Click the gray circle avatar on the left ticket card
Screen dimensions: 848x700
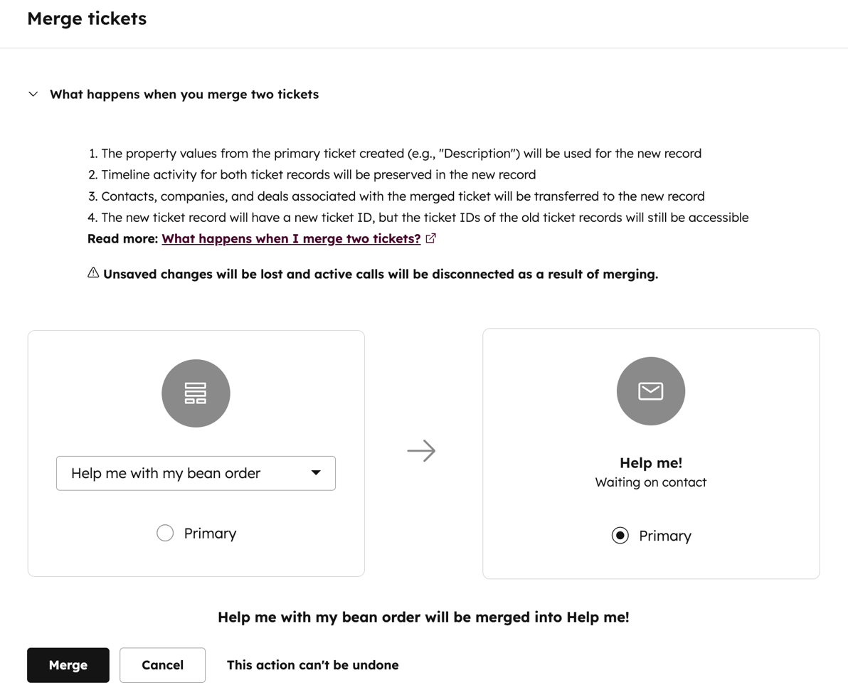click(x=196, y=393)
